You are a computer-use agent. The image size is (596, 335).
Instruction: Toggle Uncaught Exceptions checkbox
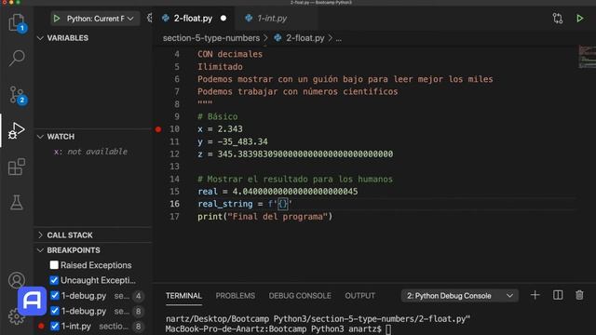[x=54, y=280]
